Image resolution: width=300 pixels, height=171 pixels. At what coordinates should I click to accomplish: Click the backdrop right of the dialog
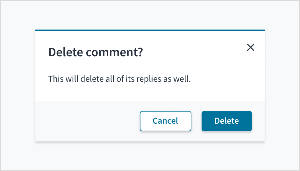(282, 86)
